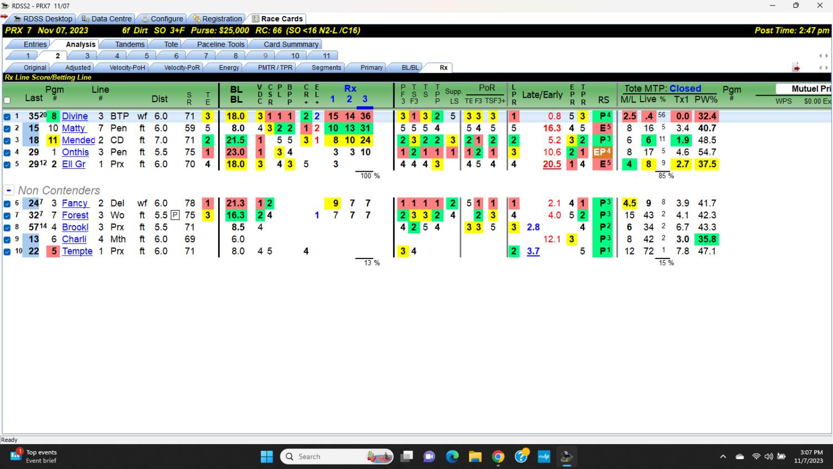Click the Rx column 3 header
The width and height of the screenshot is (833, 469).
click(x=365, y=99)
